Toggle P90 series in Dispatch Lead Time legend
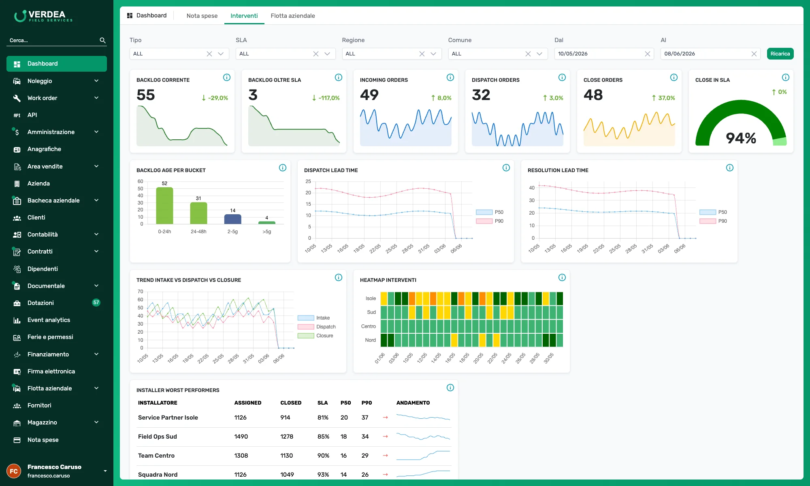810x486 pixels. click(490, 221)
